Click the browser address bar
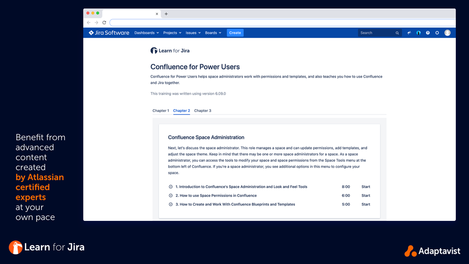The height and width of the screenshot is (264, 469). click(283, 23)
